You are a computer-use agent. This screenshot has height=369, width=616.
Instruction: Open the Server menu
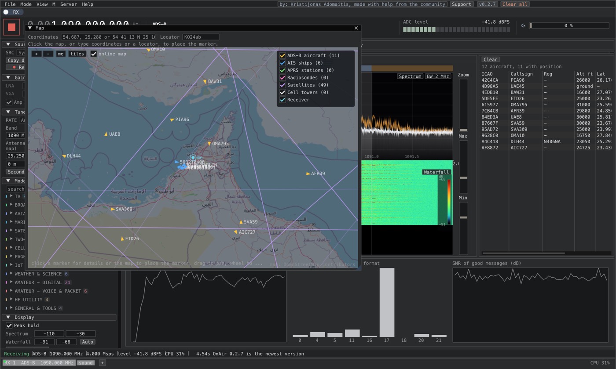click(x=68, y=4)
